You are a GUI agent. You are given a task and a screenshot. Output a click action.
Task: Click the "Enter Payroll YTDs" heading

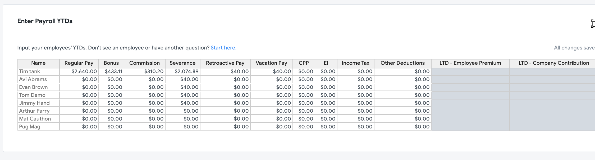[45, 21]
